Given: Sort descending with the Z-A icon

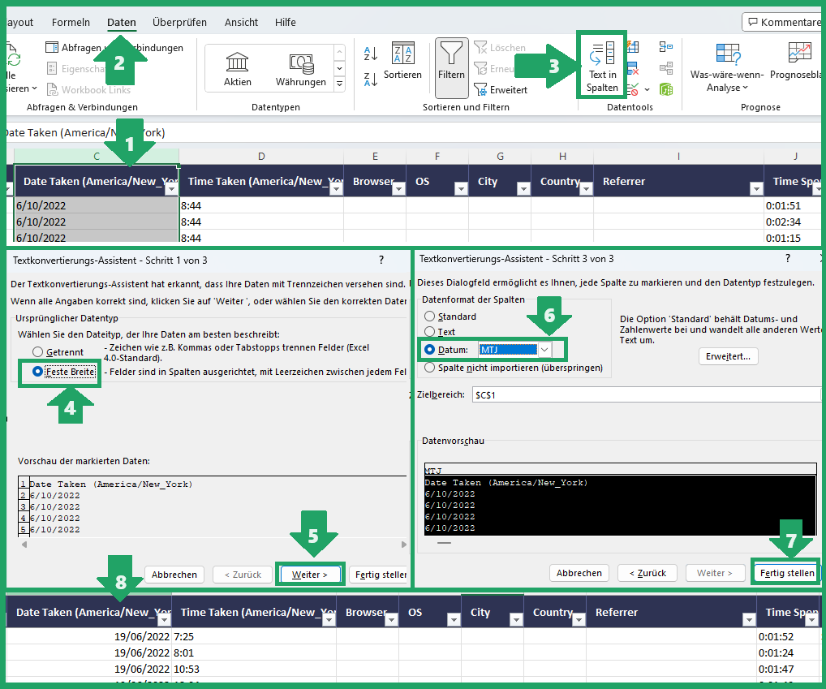Looking at the screenshot, I should point(371,80).
